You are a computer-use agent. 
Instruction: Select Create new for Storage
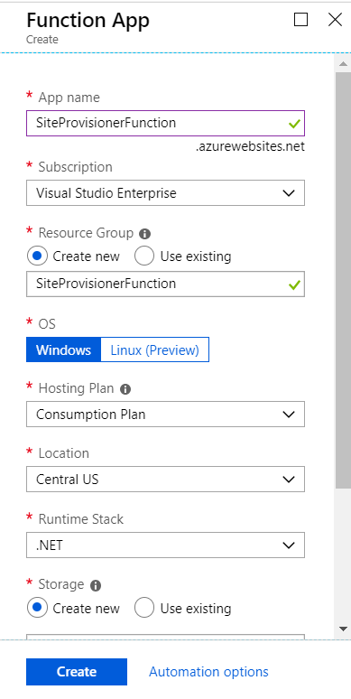pos(37,609)
